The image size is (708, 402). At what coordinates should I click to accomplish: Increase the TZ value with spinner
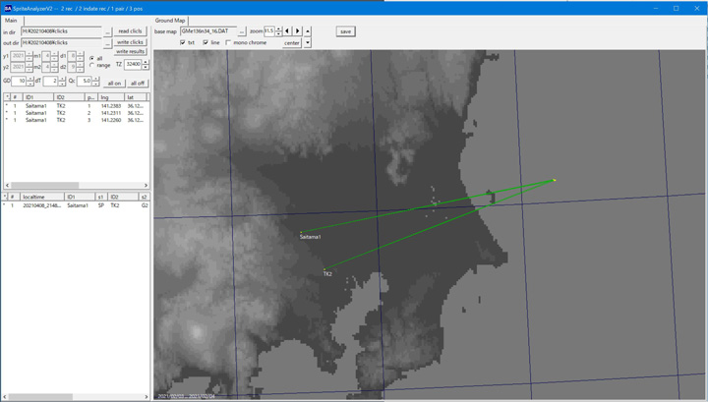click(147, 61)
